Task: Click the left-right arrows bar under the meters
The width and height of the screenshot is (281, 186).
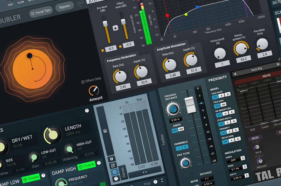Action: [145, 172]
